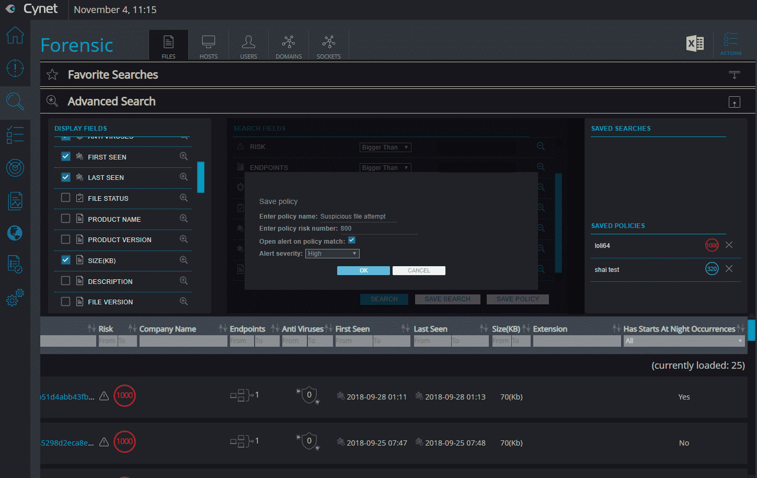Image resolution: width=757 pixels, height=478 pixels.
Task: Switch to the HOSTS tab
Action: tap(209, 45)
